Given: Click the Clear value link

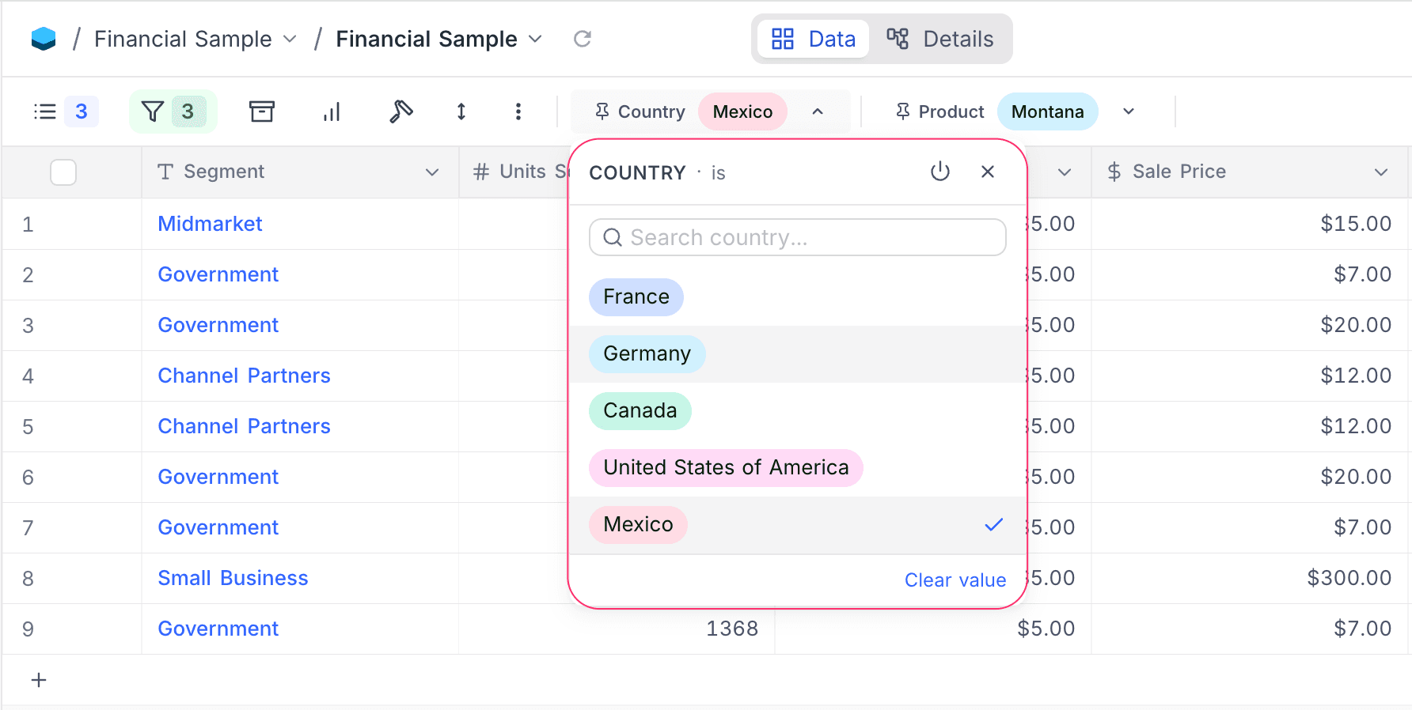Looking at the screenshot, I should tap(955, 580).
